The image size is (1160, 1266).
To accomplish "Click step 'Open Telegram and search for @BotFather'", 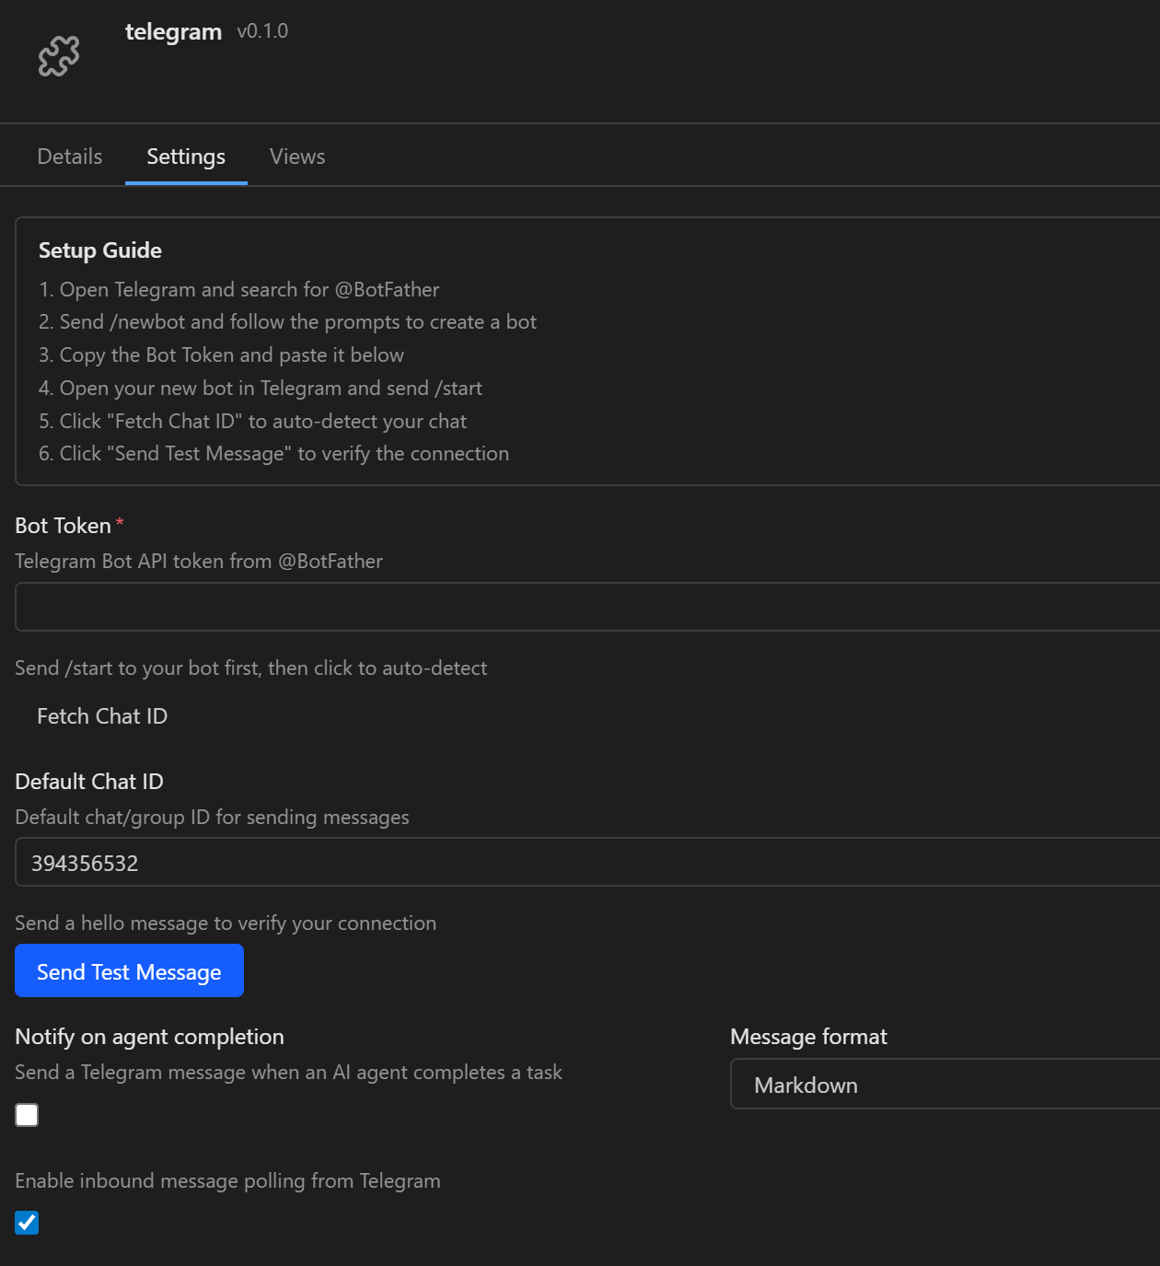I will point(239,290).
